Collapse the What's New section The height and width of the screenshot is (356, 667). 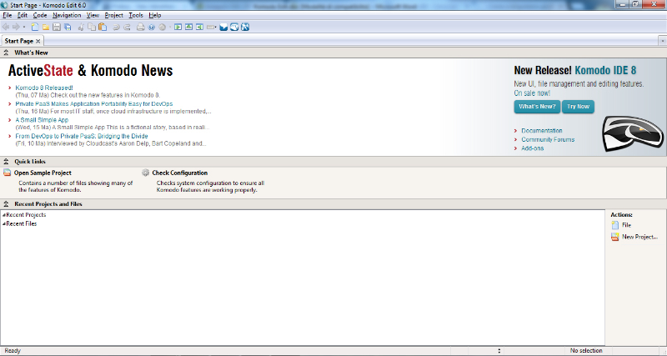pos(7,53)
